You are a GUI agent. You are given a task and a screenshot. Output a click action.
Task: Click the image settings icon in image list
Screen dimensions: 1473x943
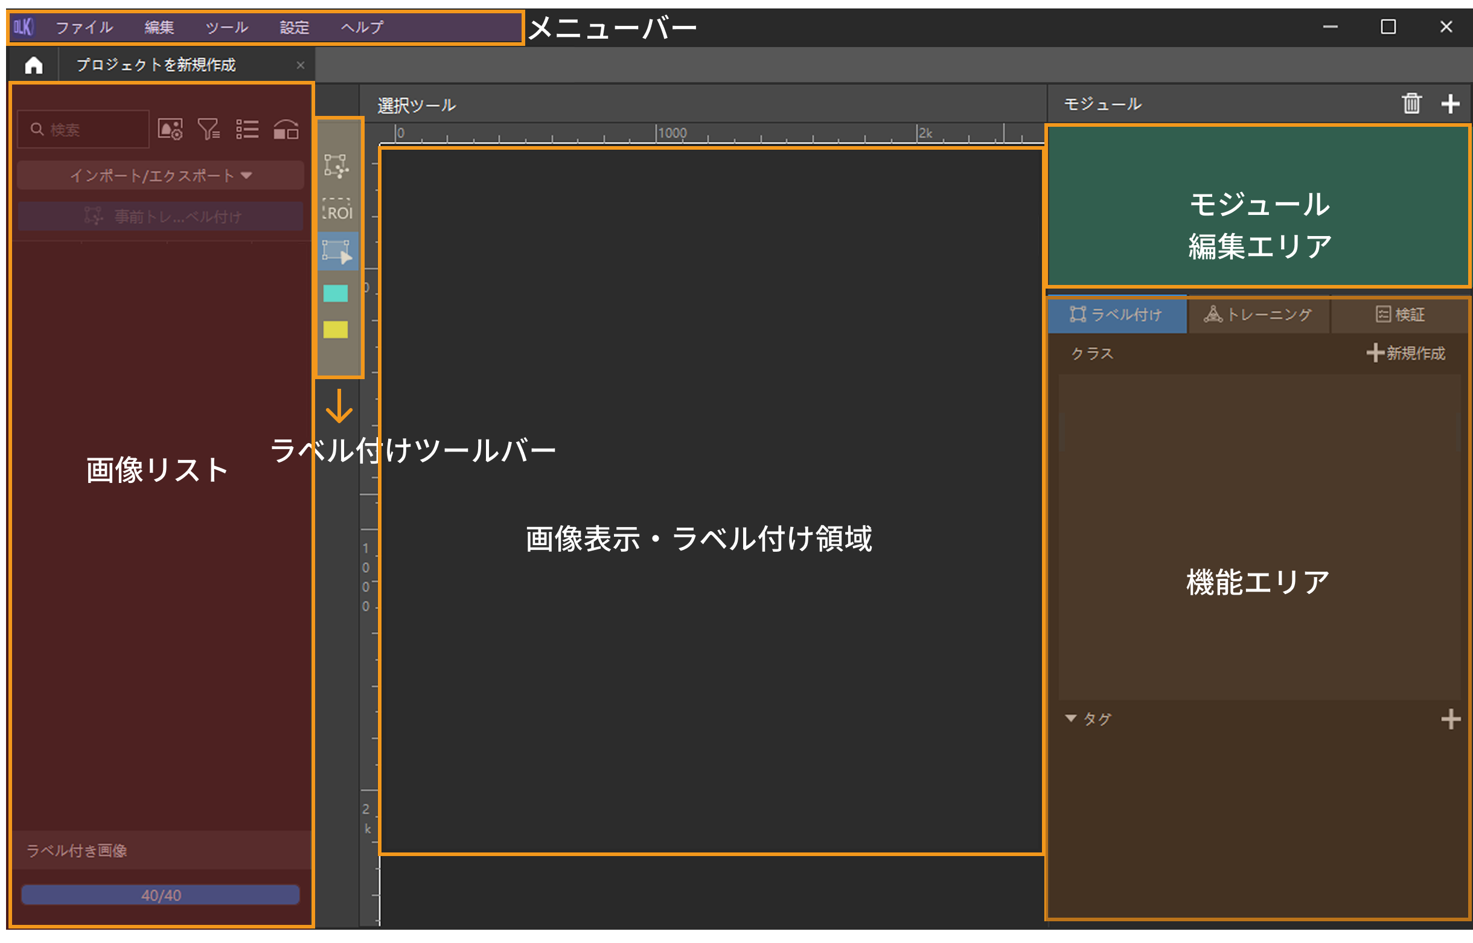(x=170, y=129)
